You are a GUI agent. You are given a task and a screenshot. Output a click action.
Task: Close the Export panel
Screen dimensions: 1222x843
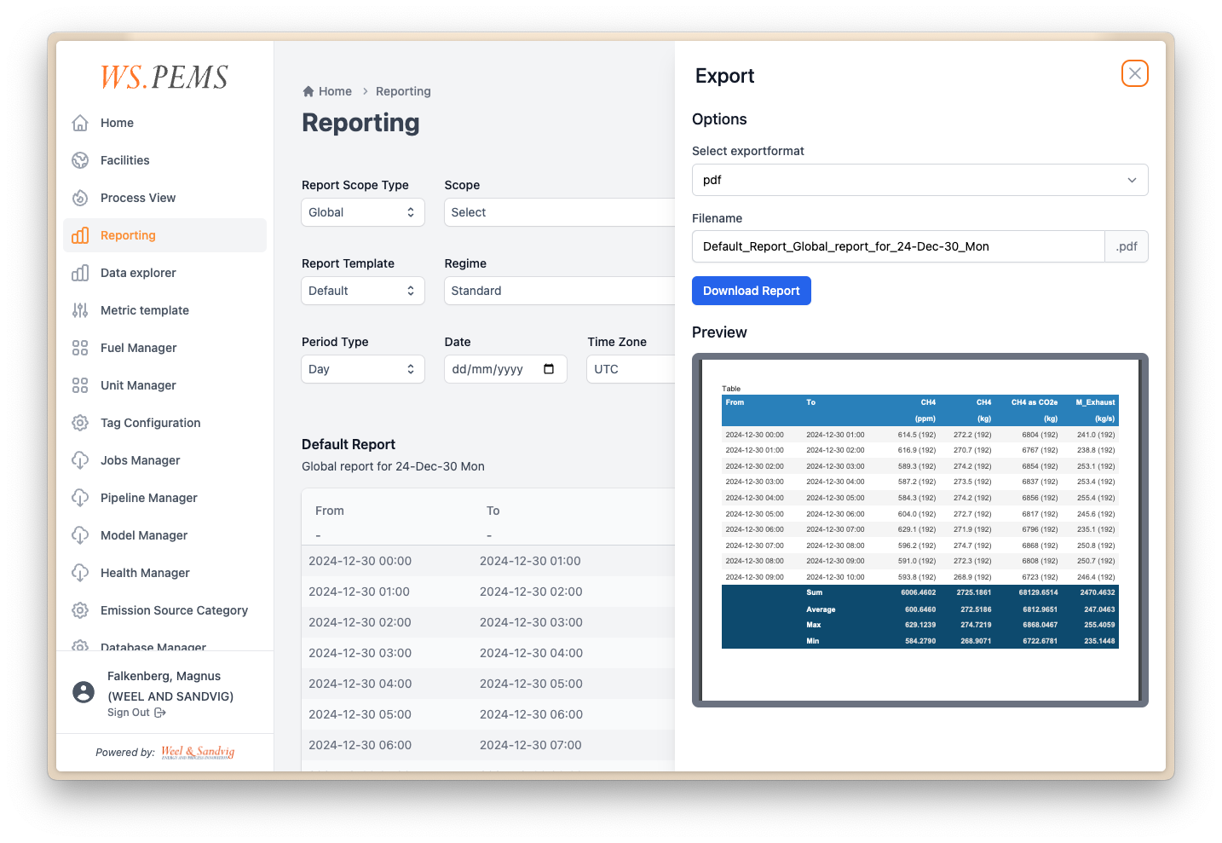[1134, 73]
